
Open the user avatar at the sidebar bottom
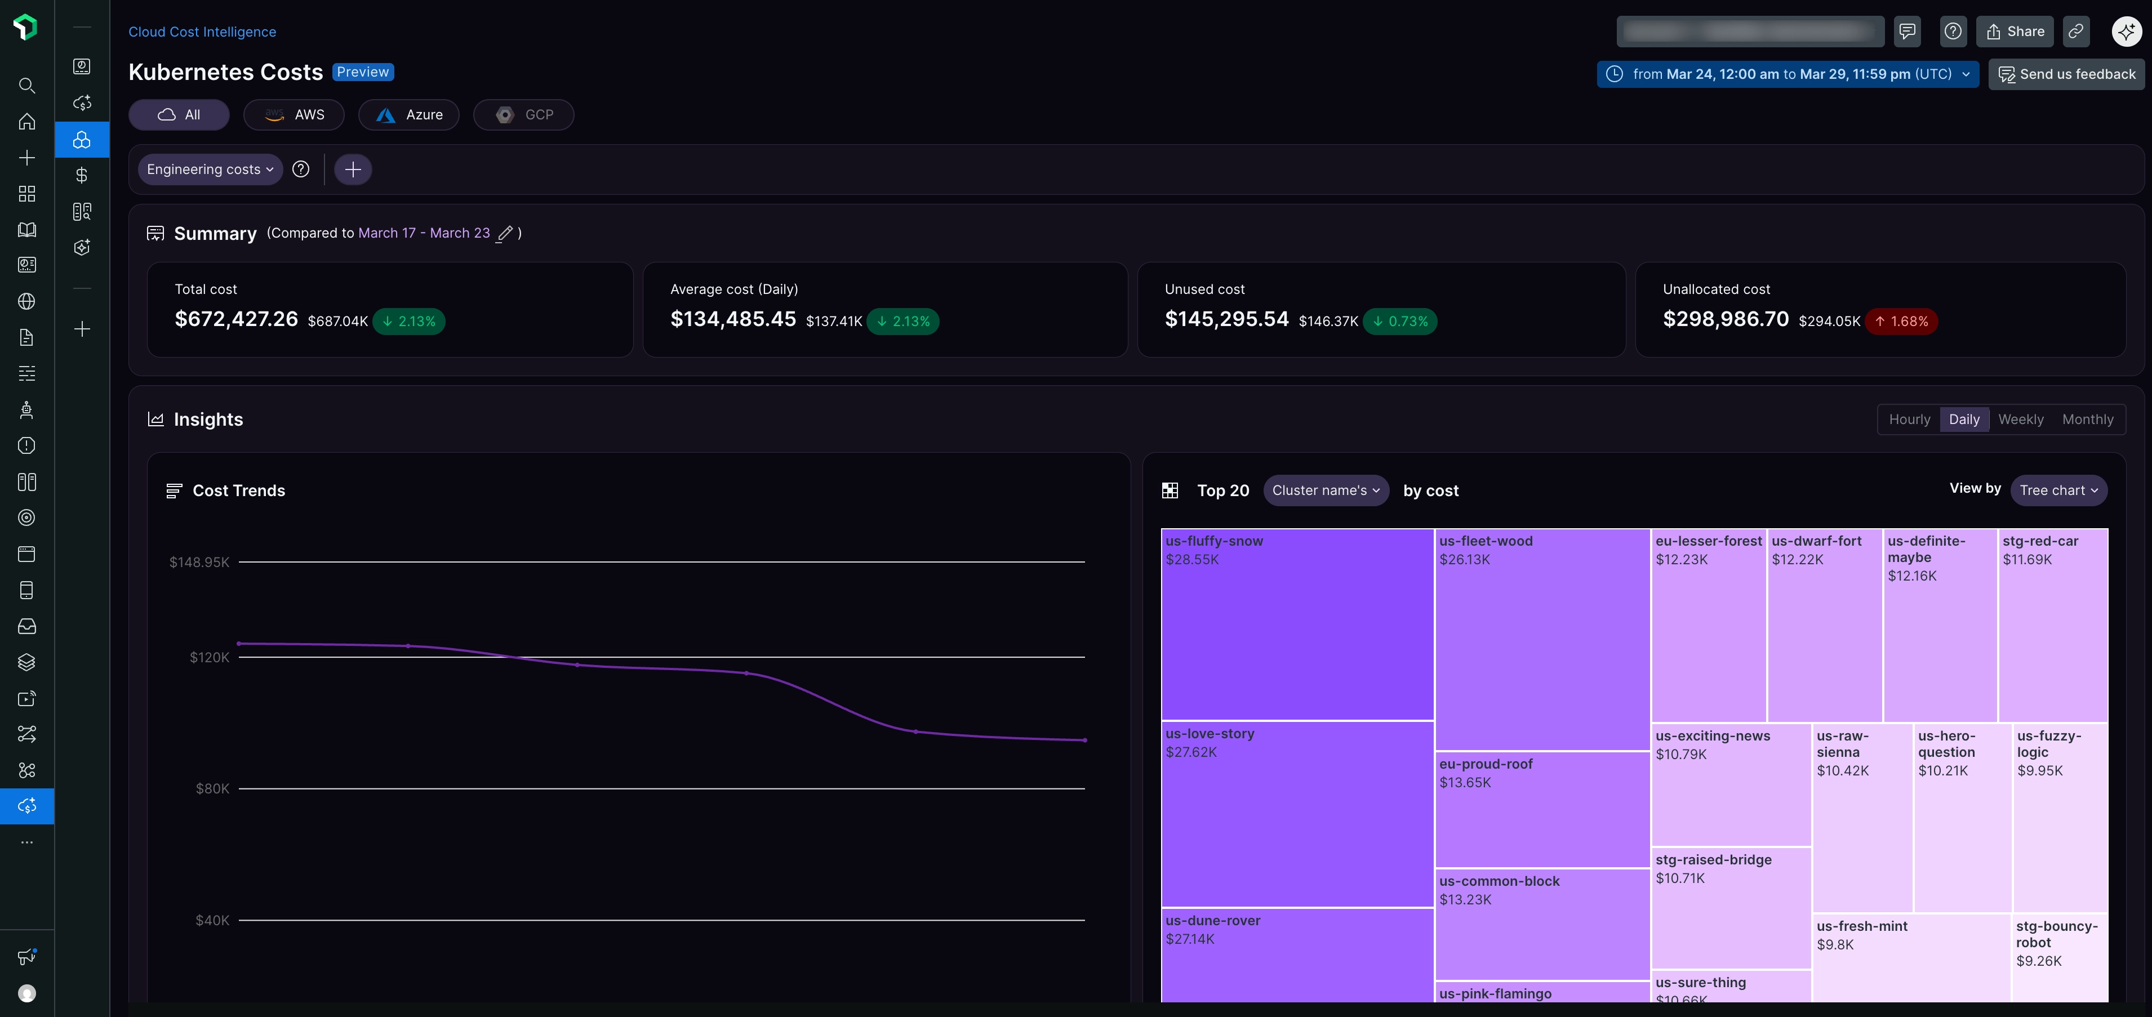point(26,993)
